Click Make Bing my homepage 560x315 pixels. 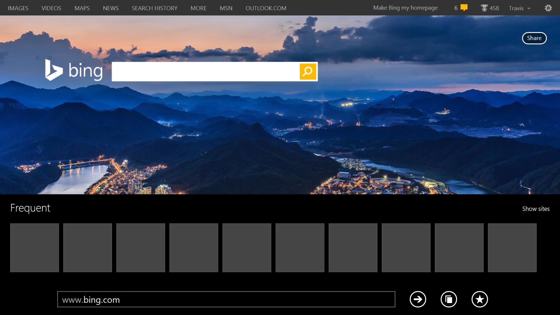point(405,8)
